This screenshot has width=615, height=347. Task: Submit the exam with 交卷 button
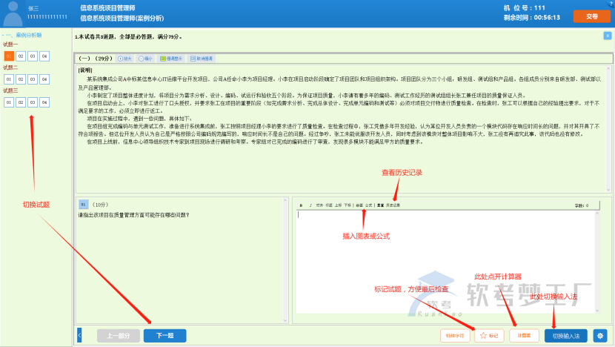point(591,15)
